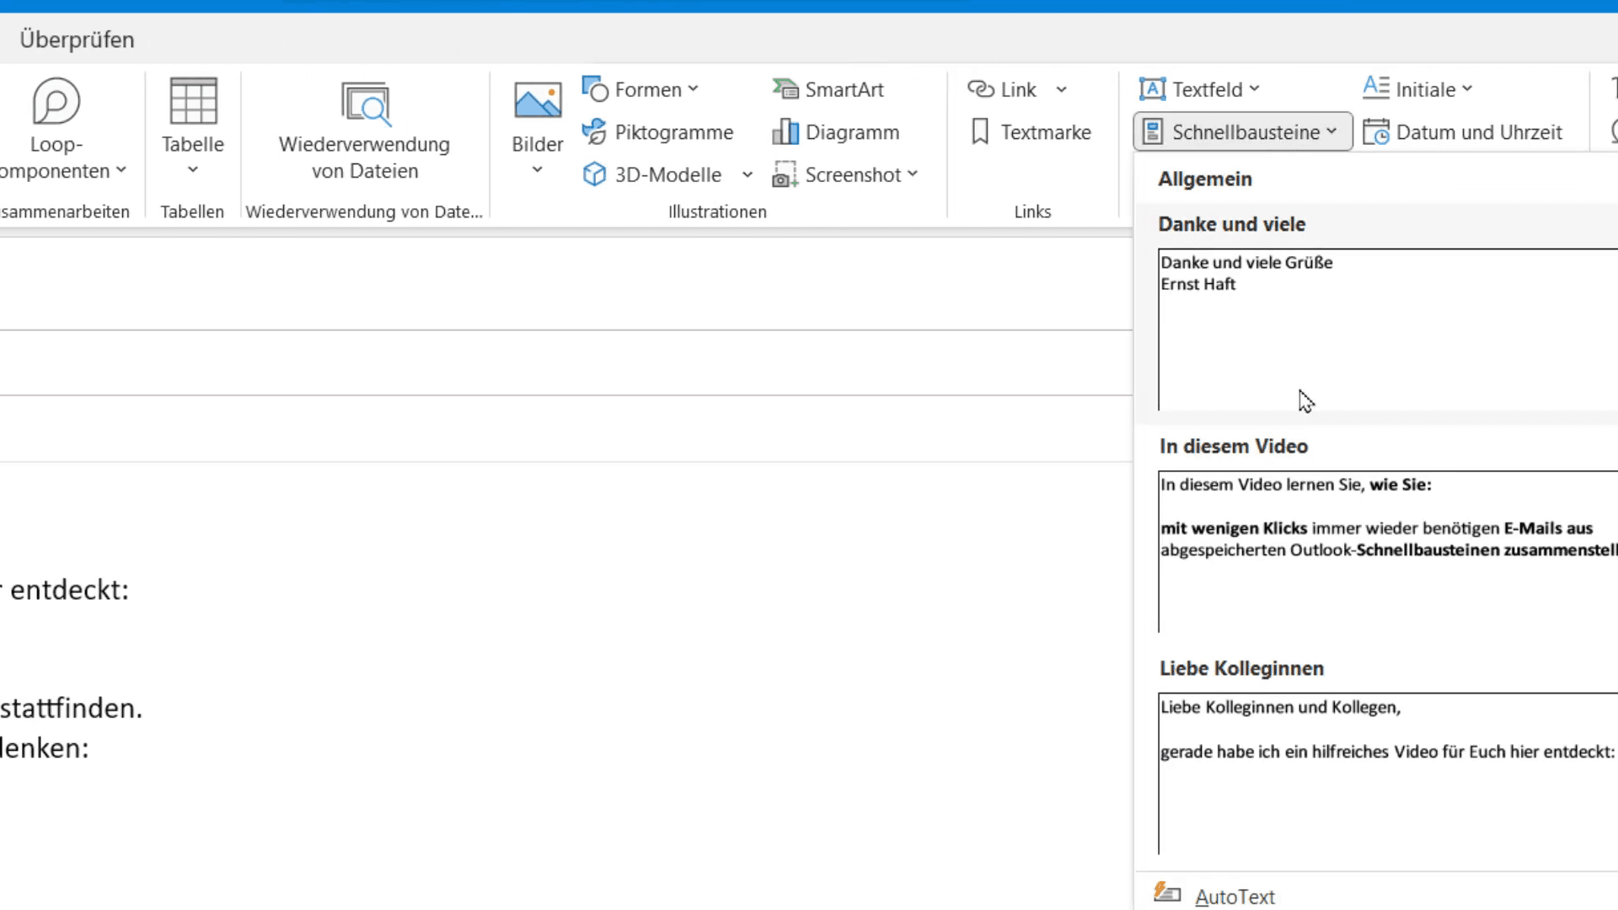This screenshot has width=1618, height=910.
Task: Insert Bilder from file
Action: pos(536,118)
